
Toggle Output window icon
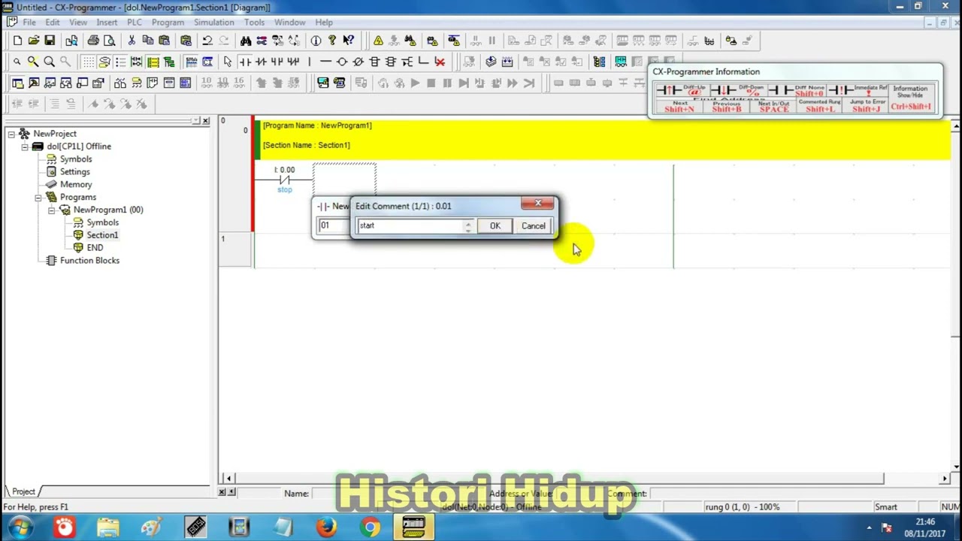point(33,83)
